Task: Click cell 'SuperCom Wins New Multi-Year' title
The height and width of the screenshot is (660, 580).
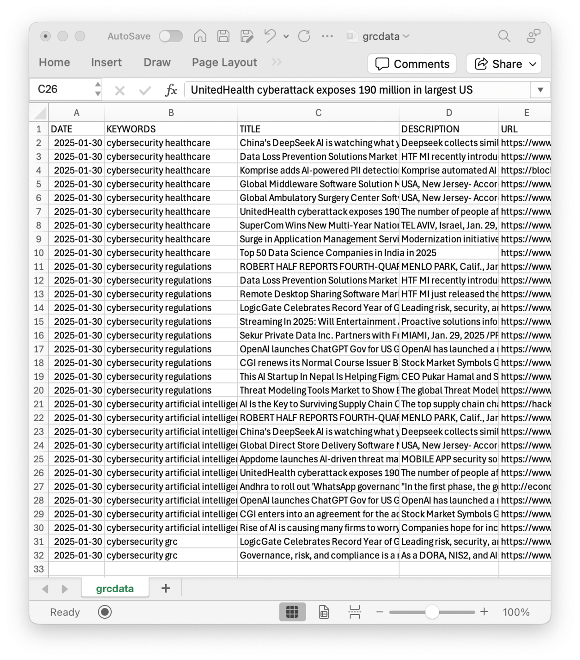Action: tap(318, 225)
